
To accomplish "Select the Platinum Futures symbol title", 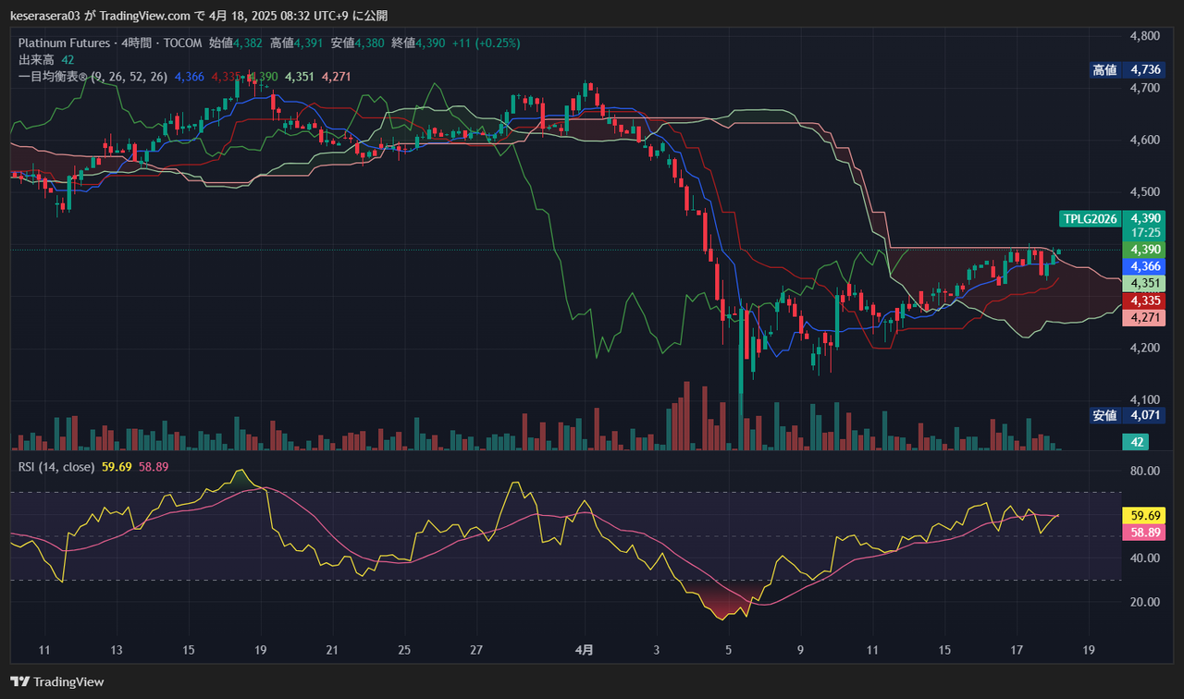I will coord(62,43).
